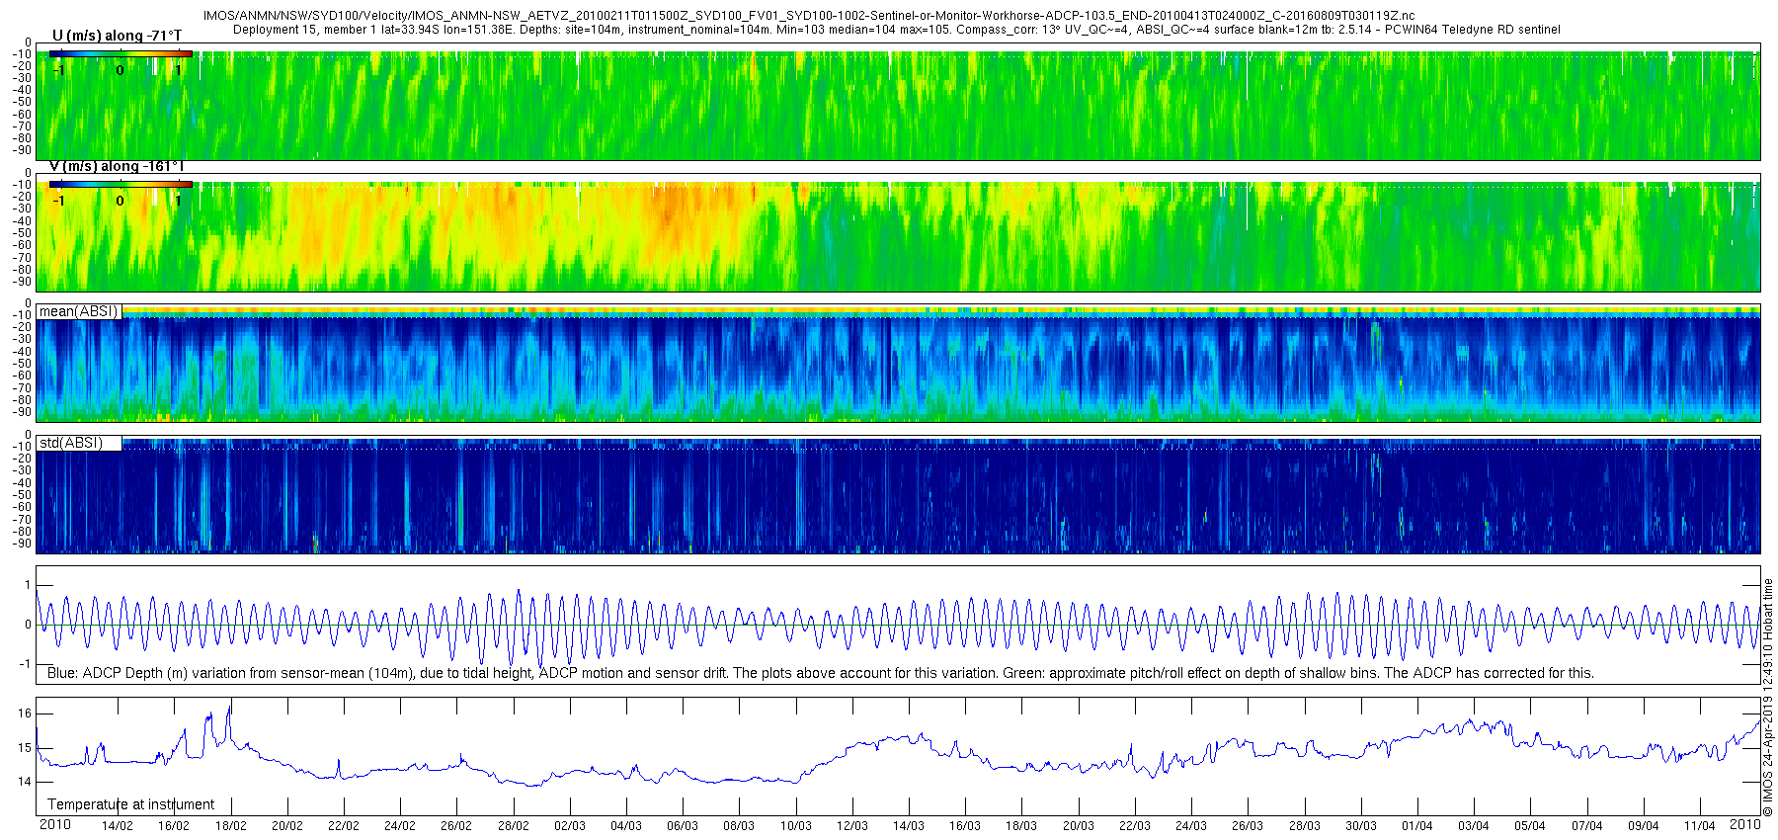Screen dimensions: 1778x840
Task: Click the '16/03' date tick label
Action: tap(965, 825)
